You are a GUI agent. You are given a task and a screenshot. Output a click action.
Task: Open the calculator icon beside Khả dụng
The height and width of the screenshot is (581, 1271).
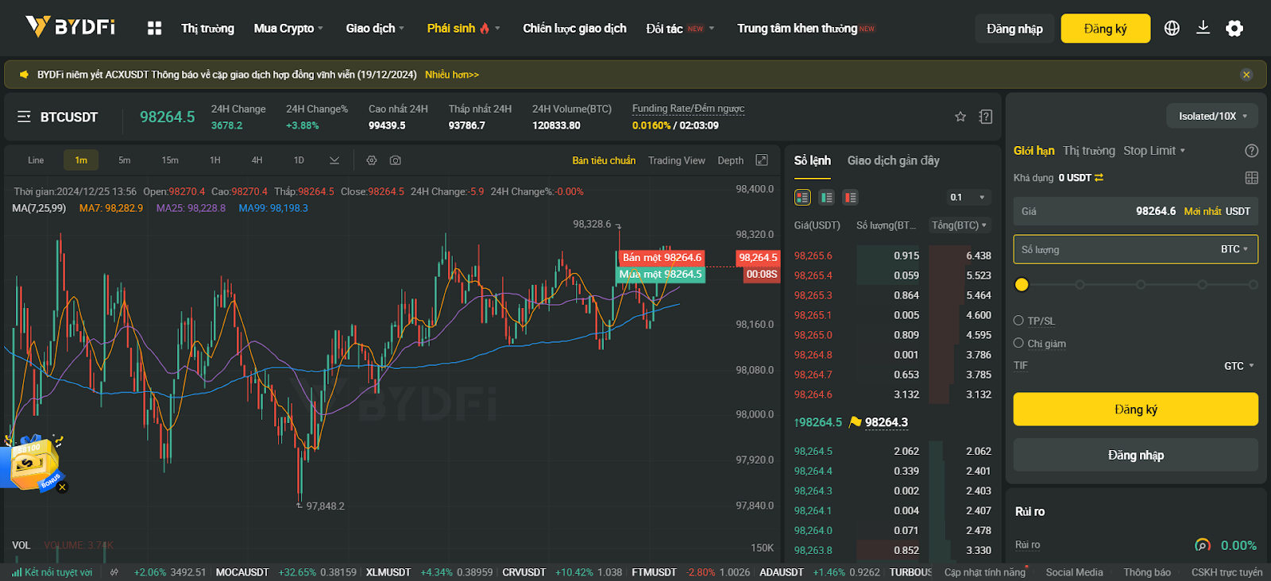tap(1251, 178)
